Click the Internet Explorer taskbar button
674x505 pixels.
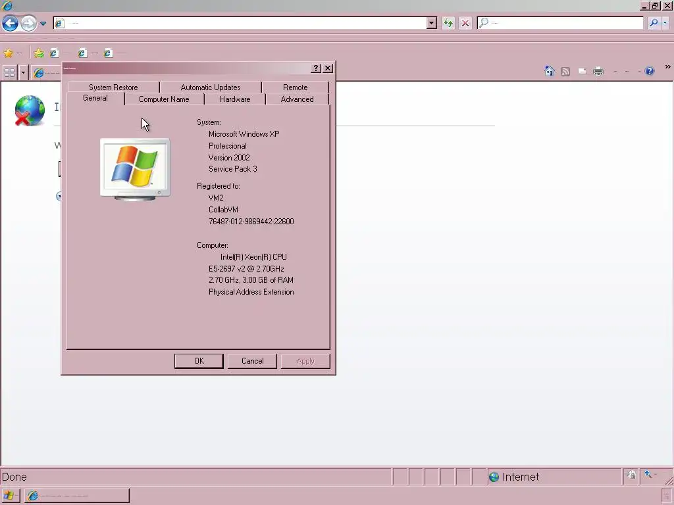[x=77, y=496]
